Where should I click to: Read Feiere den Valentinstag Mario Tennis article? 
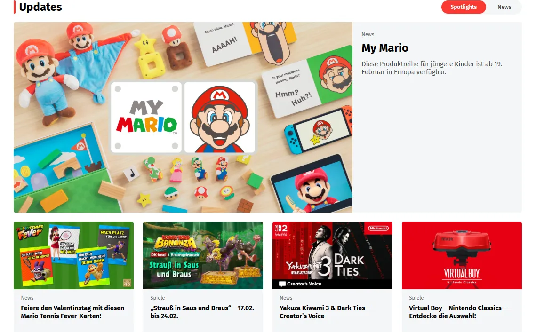pos(72,312)
